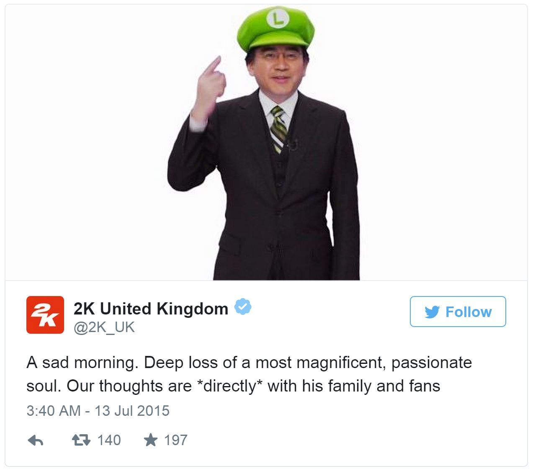Screen dimensions: 533x474
Task: View the 197 favorites count
Action: (x=175, y=440)
